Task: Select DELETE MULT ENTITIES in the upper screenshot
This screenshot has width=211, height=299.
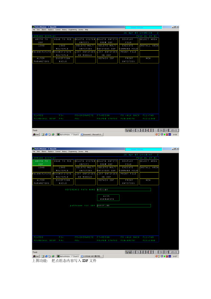Action: point(85,47)
